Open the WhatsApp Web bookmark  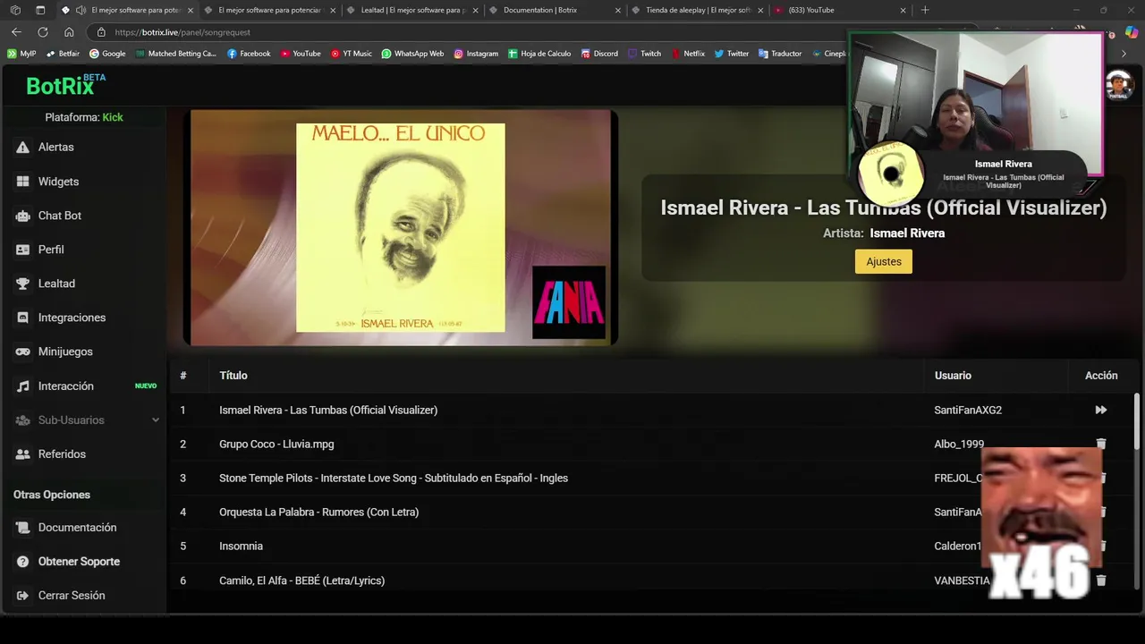[x=412, y=54]
